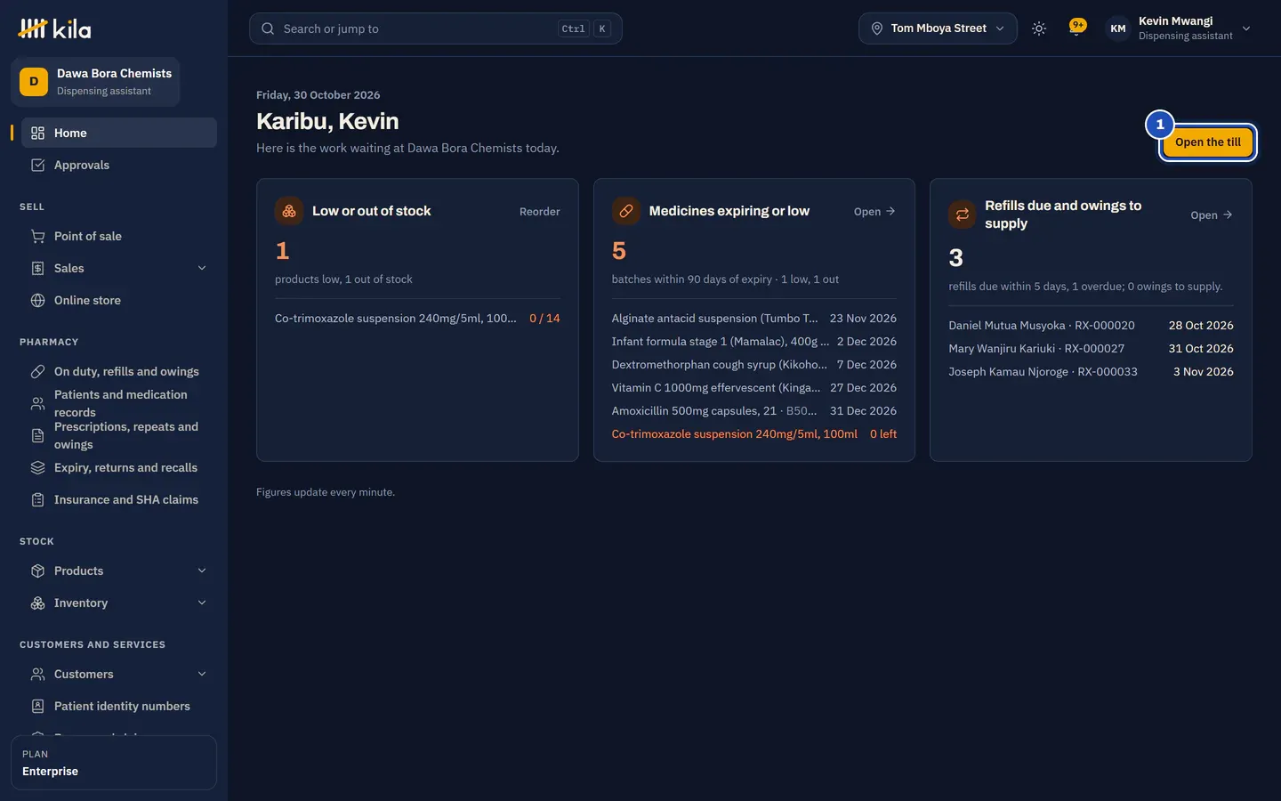The height and width of the screenshot is (801, 1281).
Task: Expand the Inventory menu chevron
Action: pos(202,603)
